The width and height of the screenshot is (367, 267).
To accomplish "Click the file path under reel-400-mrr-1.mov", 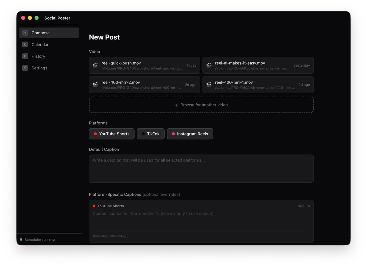I will tap(255, 88).
